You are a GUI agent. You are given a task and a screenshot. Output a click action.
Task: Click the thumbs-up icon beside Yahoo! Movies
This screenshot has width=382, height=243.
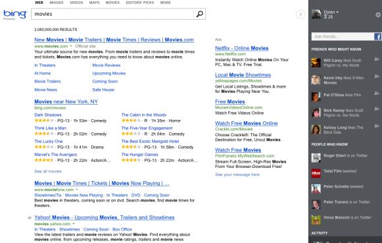(x=30, y=217)
